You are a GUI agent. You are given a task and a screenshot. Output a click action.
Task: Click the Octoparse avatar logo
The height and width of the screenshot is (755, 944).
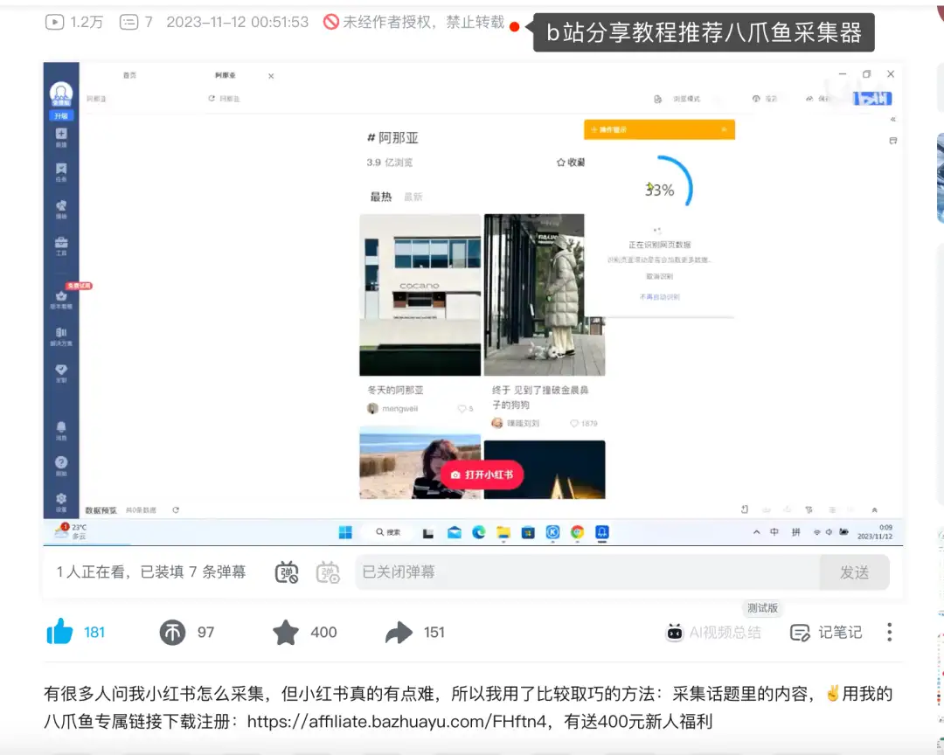tap(61, 94)
